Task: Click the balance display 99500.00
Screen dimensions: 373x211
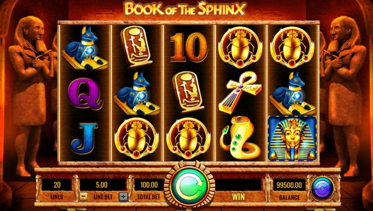Action: pyautogui.click(x=289, y=185)
